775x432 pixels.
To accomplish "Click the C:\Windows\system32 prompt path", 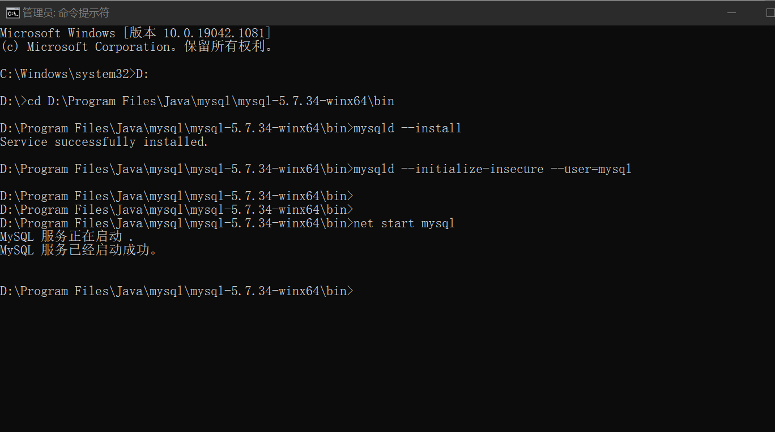I will point(65,74).
